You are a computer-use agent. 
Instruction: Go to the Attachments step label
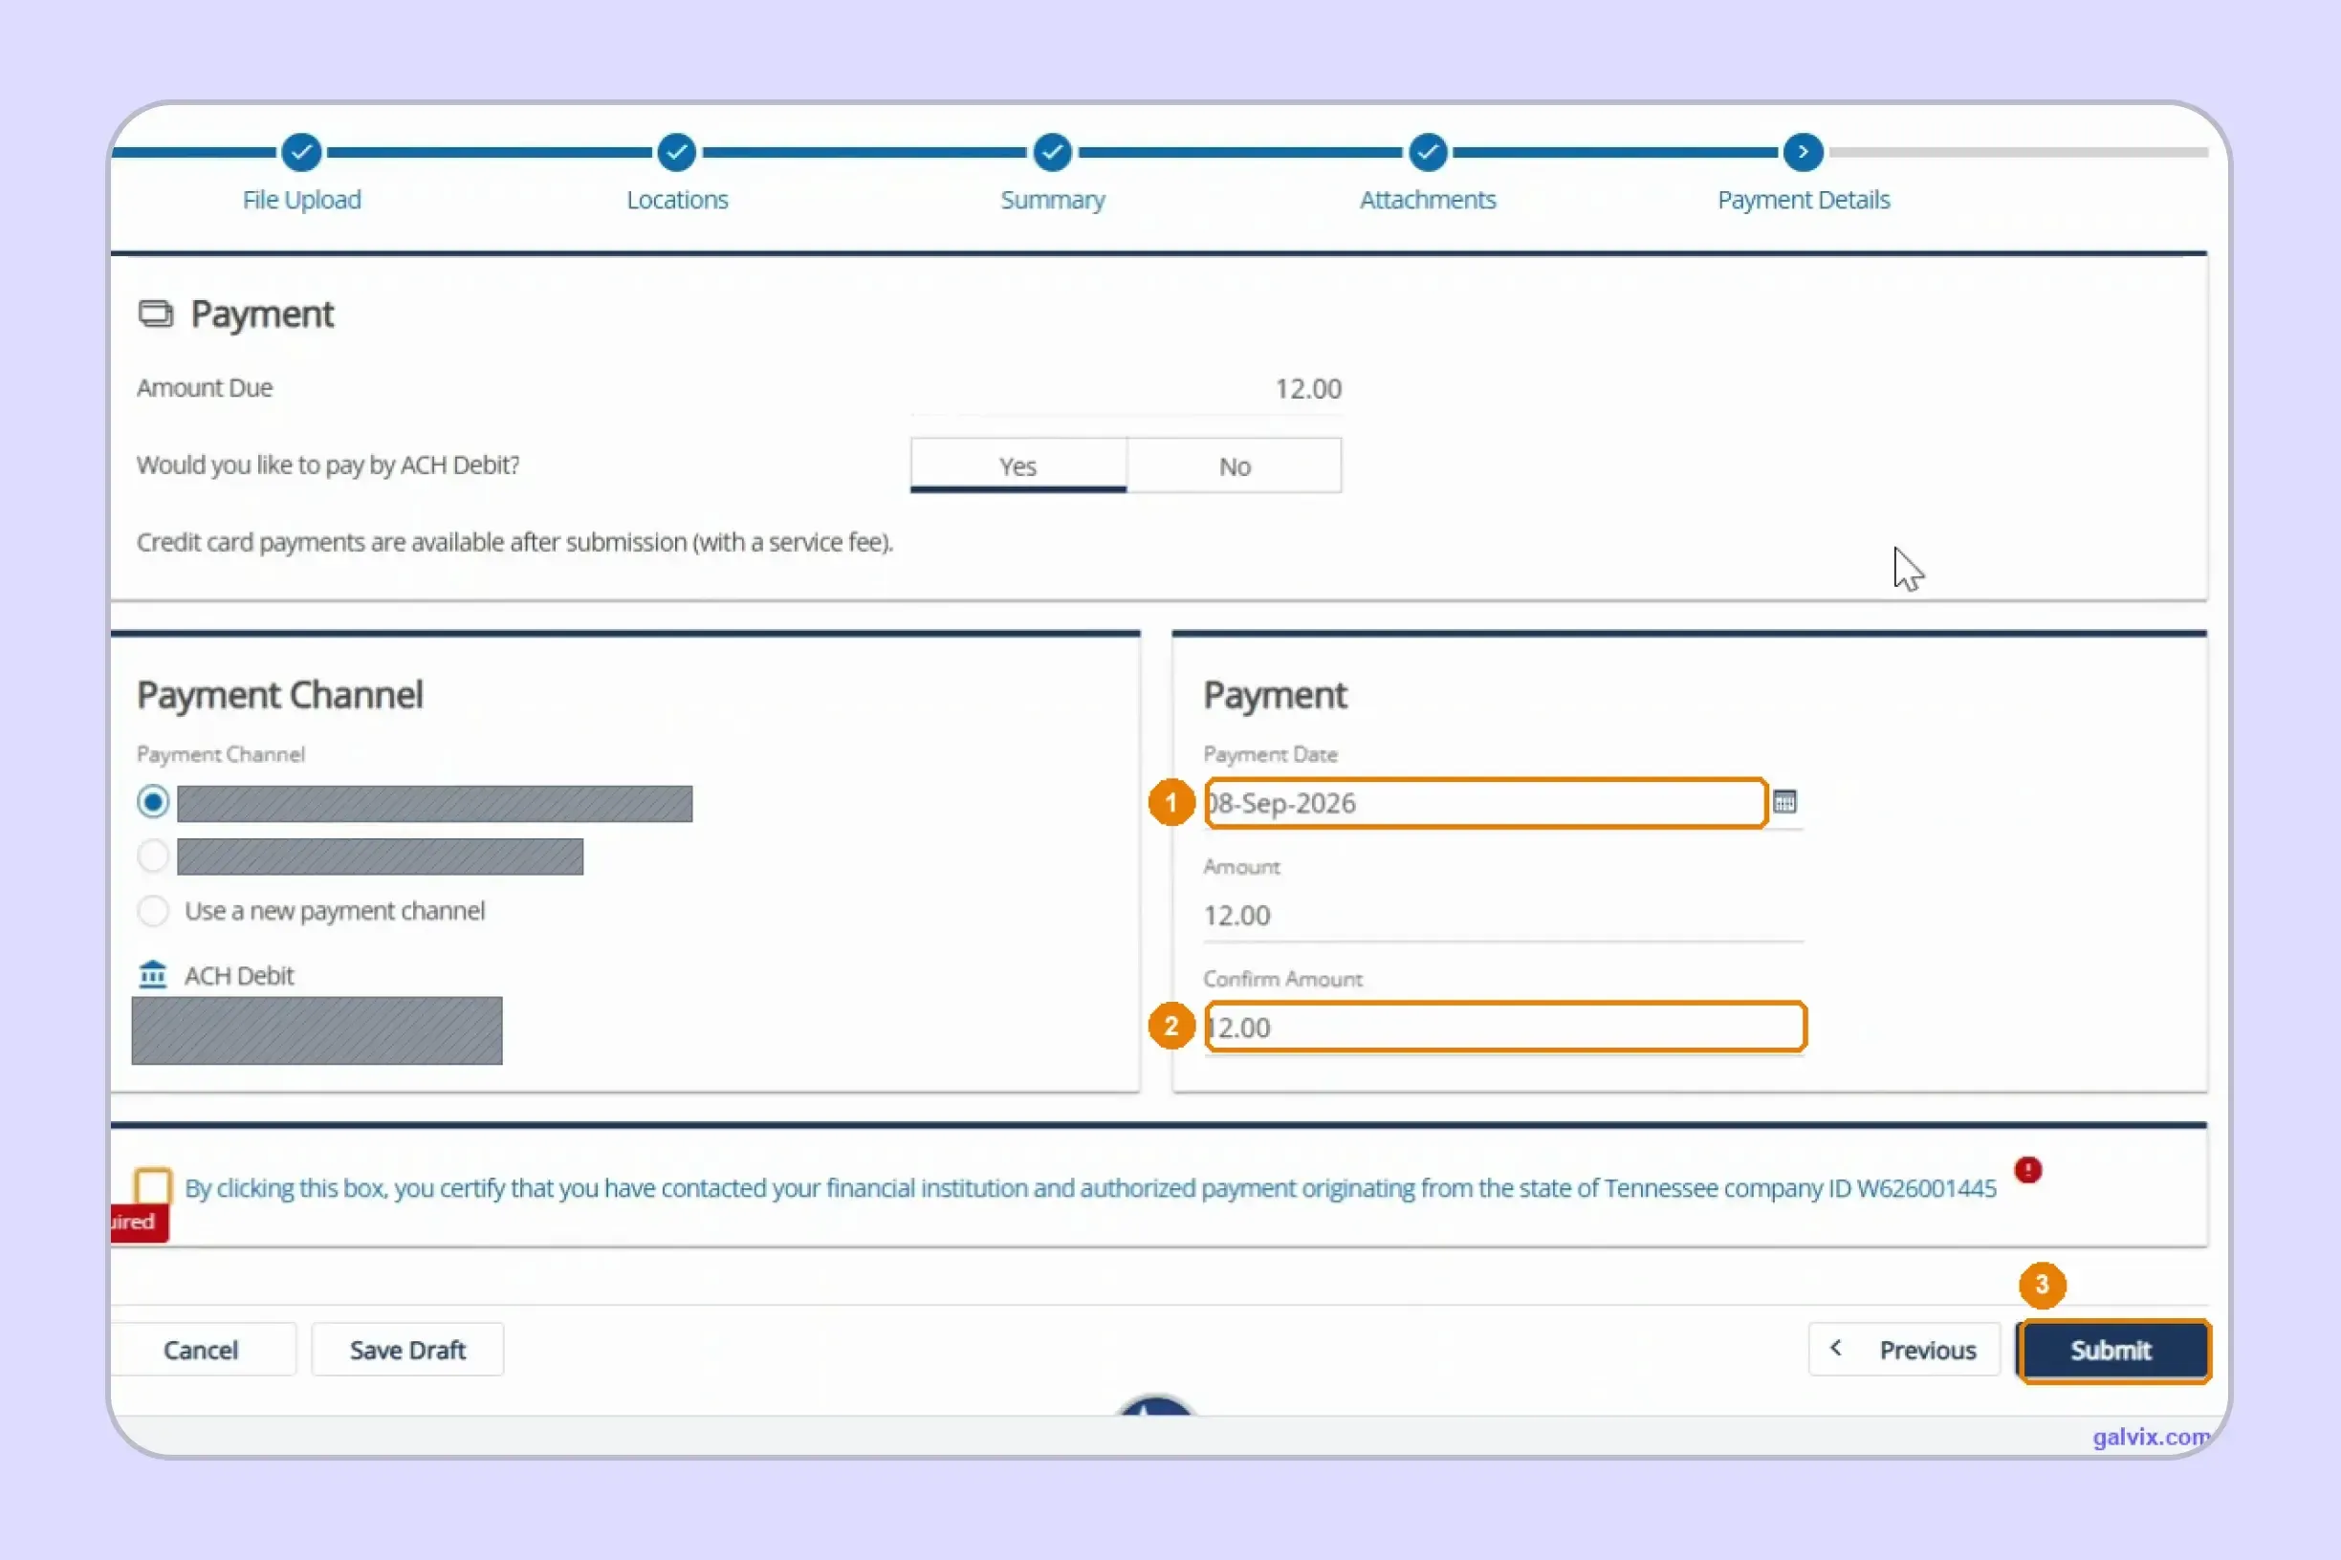pos(1428,200)
